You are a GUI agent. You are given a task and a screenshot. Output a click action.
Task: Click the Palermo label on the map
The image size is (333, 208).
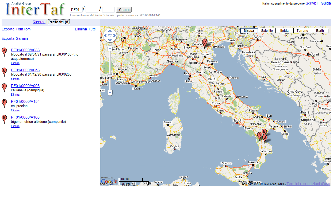[227, 163]
